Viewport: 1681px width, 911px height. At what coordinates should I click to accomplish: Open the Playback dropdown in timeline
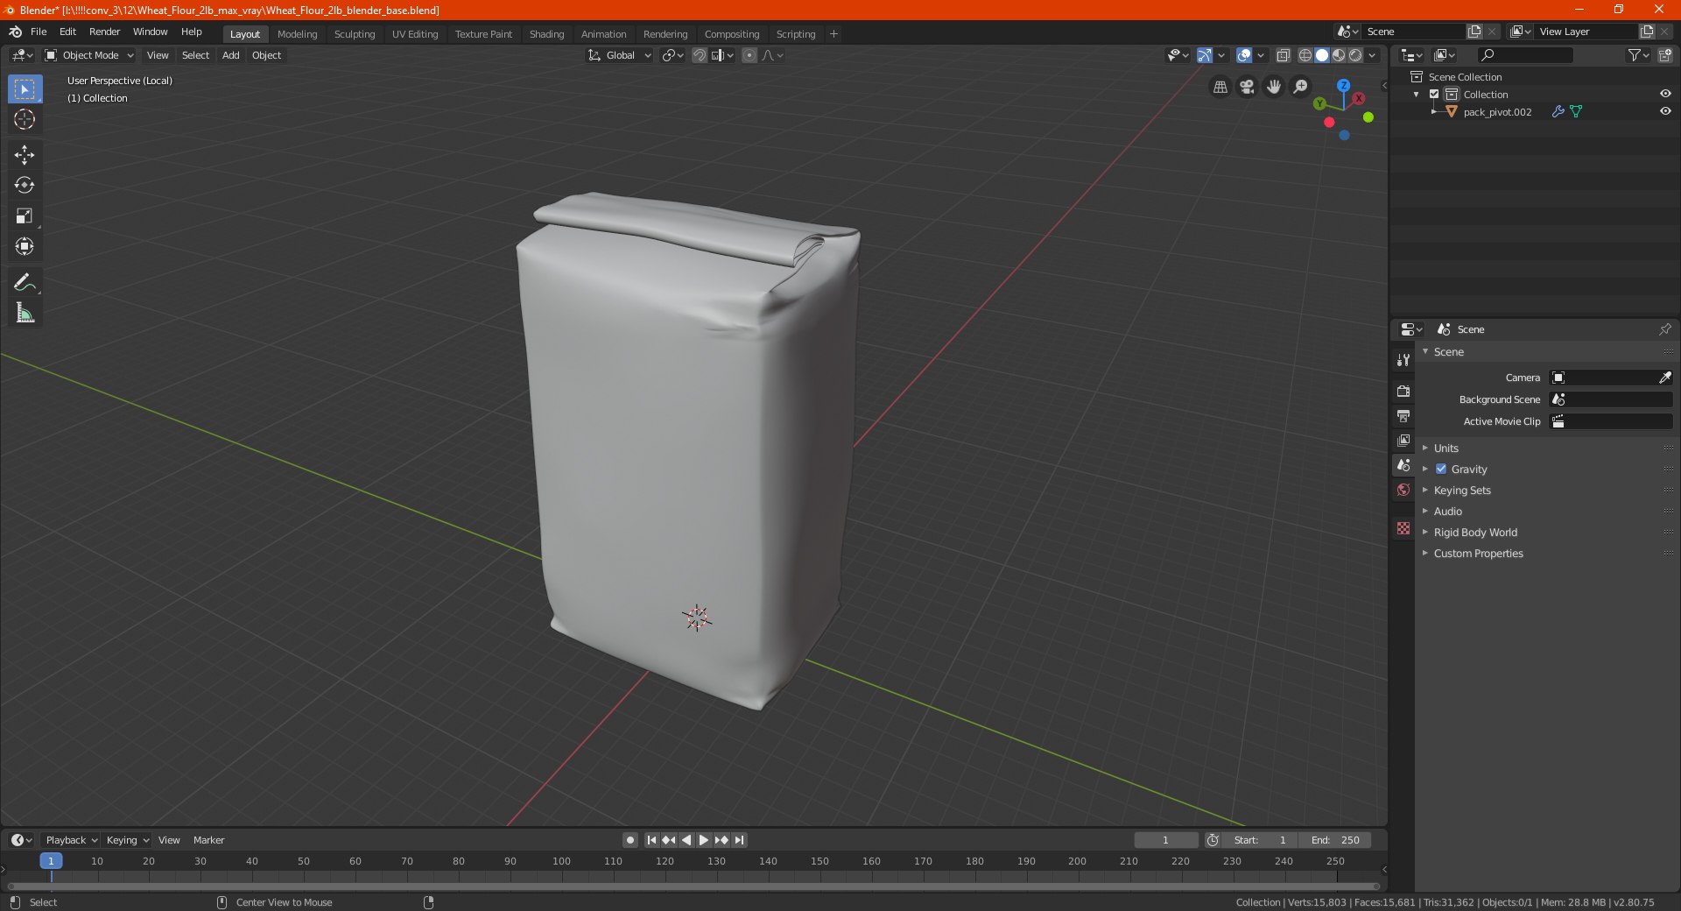[71, 840]
